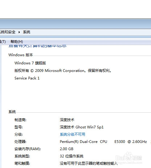Click the Service Pack 1 text
This screenshot has height=168, width=151.
(27, 78)
